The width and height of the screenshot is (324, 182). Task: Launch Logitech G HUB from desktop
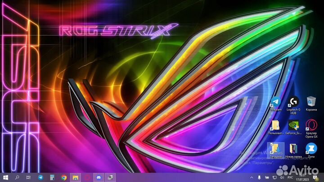click(293, 105)
